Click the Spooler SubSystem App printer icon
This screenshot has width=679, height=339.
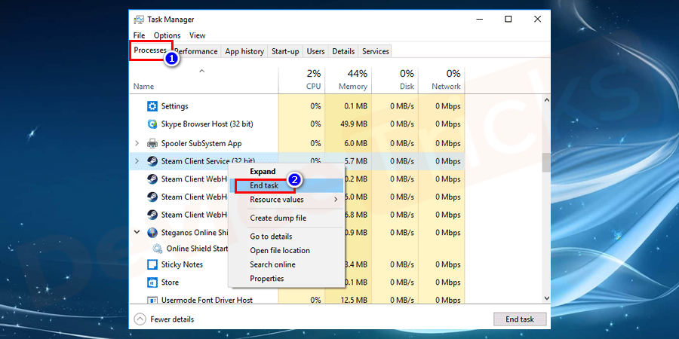click(x=152, y=143)
